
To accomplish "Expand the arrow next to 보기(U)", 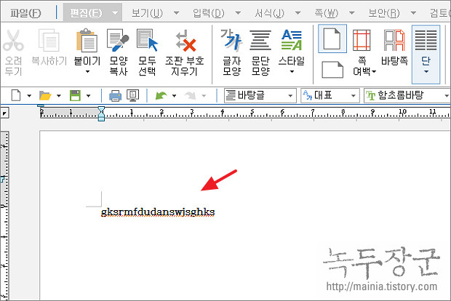I will point(176,13).
